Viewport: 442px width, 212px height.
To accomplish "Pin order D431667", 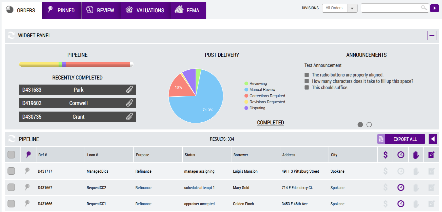I will tap(27, 187).
